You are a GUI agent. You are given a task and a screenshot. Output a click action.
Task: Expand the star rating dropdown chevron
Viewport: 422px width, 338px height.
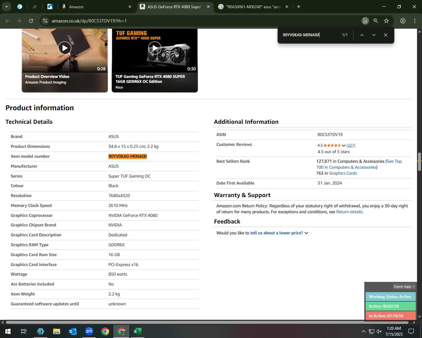[344, 146]
